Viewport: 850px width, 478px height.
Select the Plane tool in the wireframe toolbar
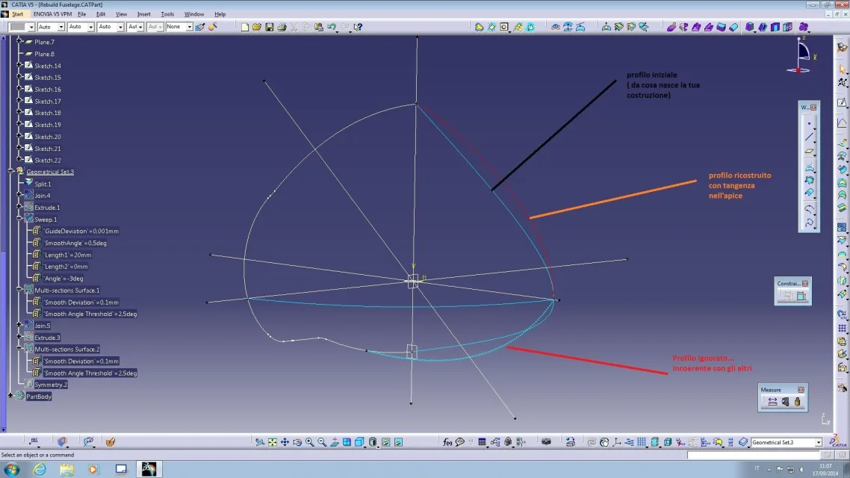810,151
